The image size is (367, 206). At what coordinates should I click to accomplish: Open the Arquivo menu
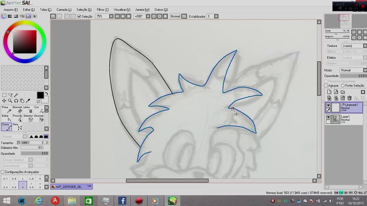pos(11,10)
